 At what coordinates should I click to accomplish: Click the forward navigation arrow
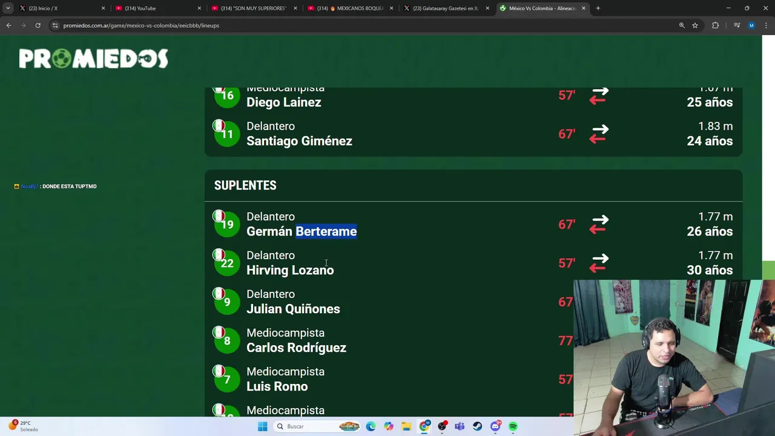click(23, 25)
